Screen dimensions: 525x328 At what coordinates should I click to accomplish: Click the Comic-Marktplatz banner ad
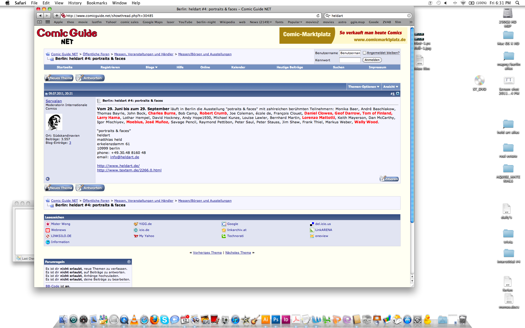[x=343, y=36]
